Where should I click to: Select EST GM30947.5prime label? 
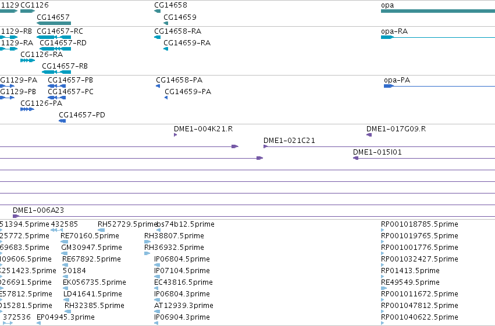click(91, 248)
